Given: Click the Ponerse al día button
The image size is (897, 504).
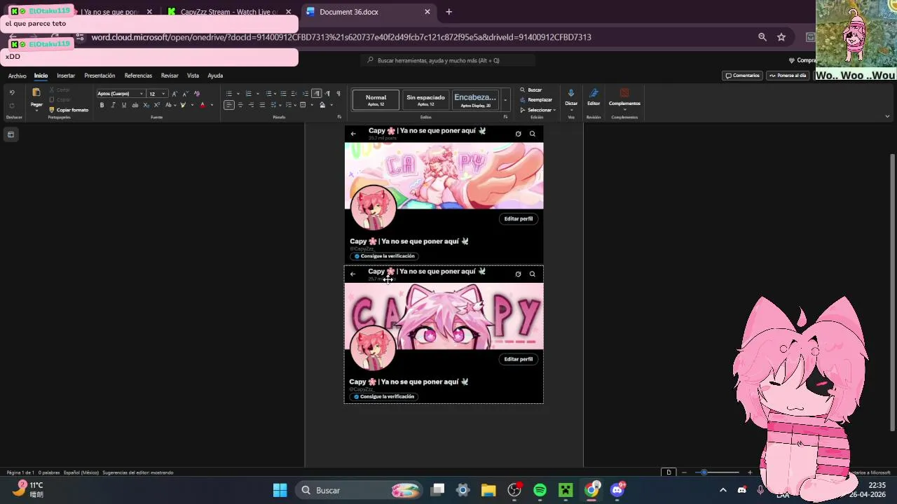Looking at the screenshot, I should pos(788,76).
